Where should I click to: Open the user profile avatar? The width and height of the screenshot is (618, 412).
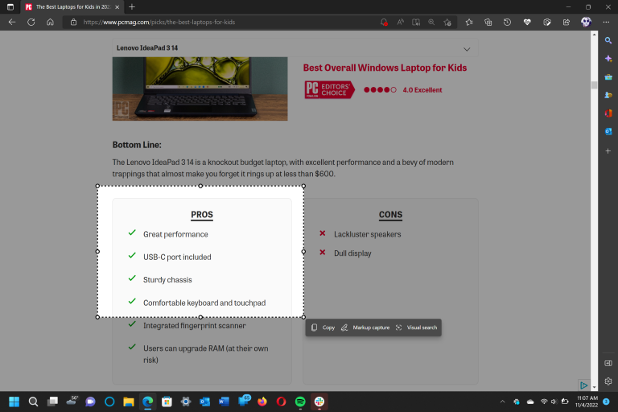click(x=586, y=22)
